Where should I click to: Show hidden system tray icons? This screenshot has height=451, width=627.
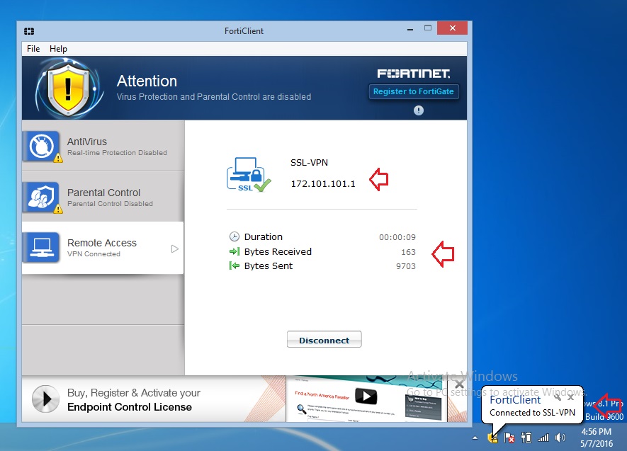pos(475,438)
